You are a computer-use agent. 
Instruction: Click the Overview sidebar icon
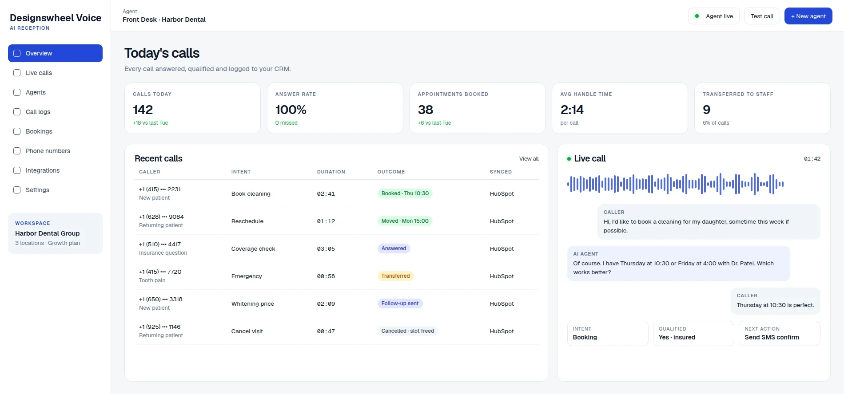point(17,53)
